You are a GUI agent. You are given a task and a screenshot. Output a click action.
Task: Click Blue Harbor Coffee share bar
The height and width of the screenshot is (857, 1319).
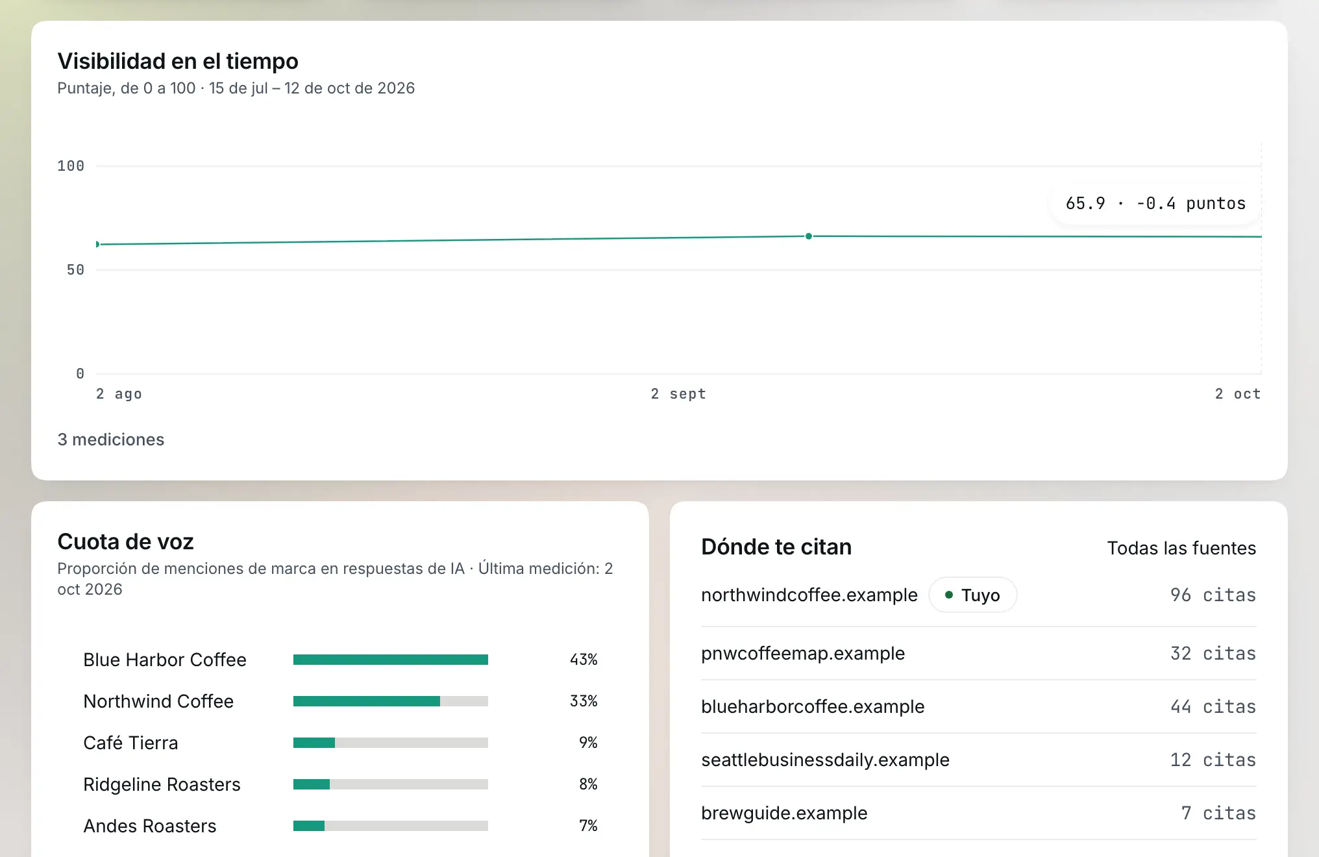tap(391, 660)
